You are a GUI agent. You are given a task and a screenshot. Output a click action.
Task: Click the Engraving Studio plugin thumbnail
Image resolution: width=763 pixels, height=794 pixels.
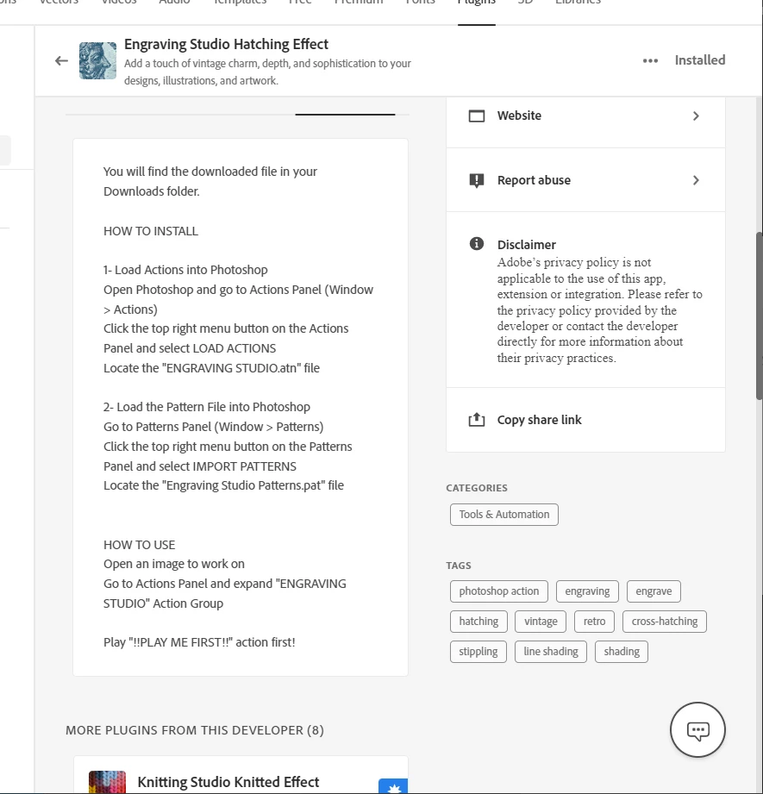[x=97, y=60]
